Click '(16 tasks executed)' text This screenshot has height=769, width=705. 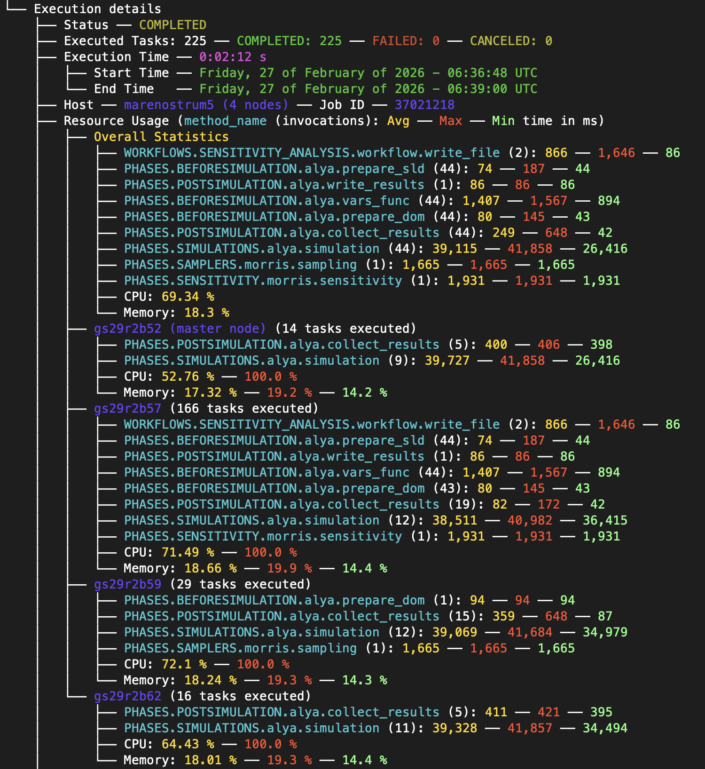(x=240, y=696)
